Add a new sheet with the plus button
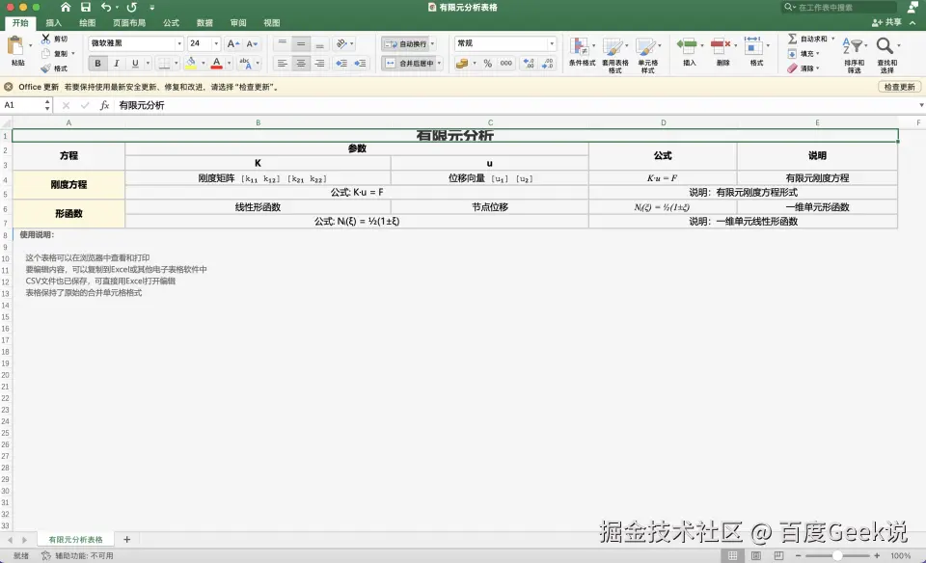Image resolution: width=926 pixels, height=563 pixels. (127, 539)
